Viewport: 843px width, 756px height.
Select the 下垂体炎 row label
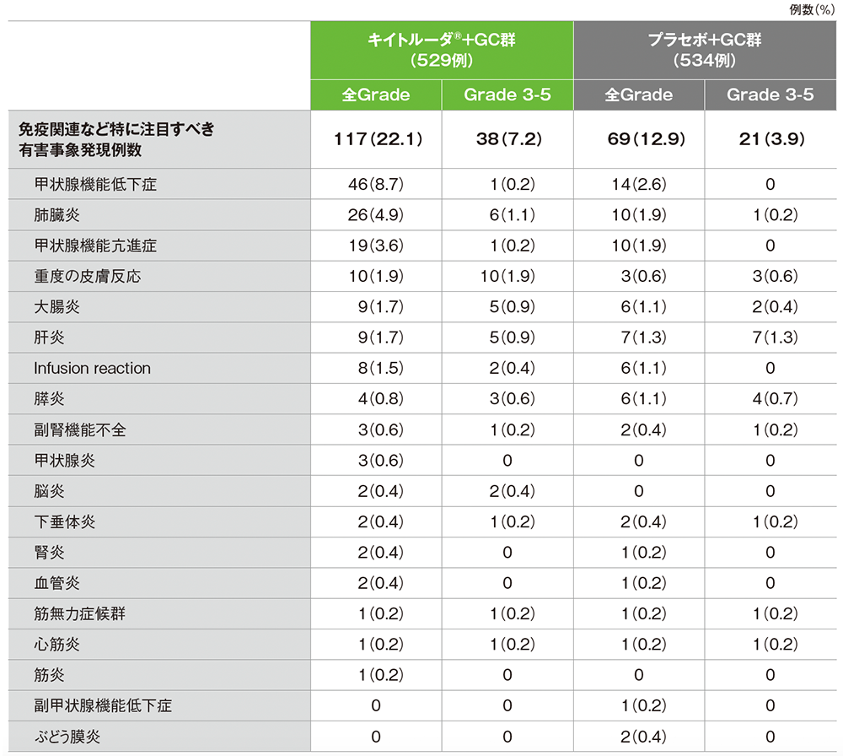pyautogui.click(x=65, y=522)
